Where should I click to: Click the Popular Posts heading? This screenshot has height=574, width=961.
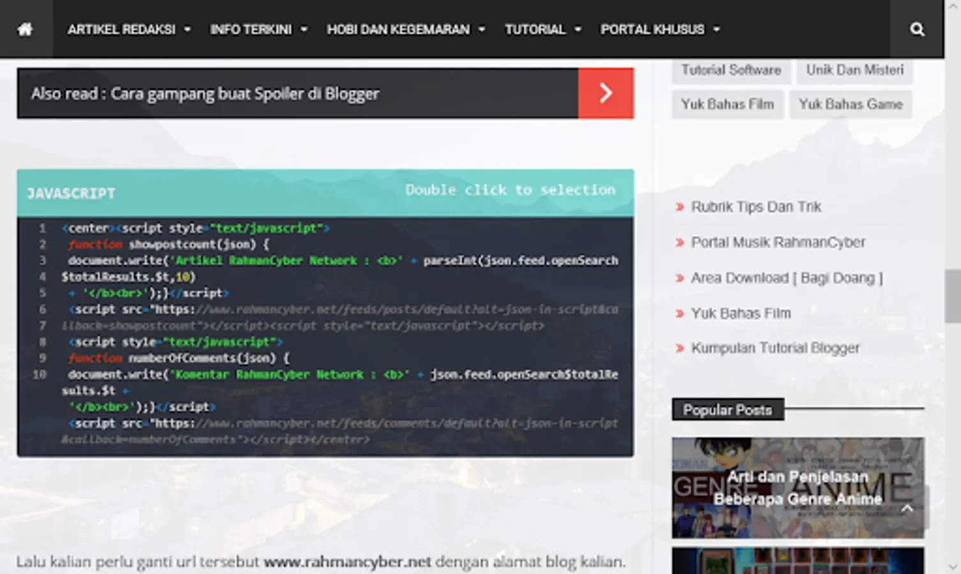point(727,410)
